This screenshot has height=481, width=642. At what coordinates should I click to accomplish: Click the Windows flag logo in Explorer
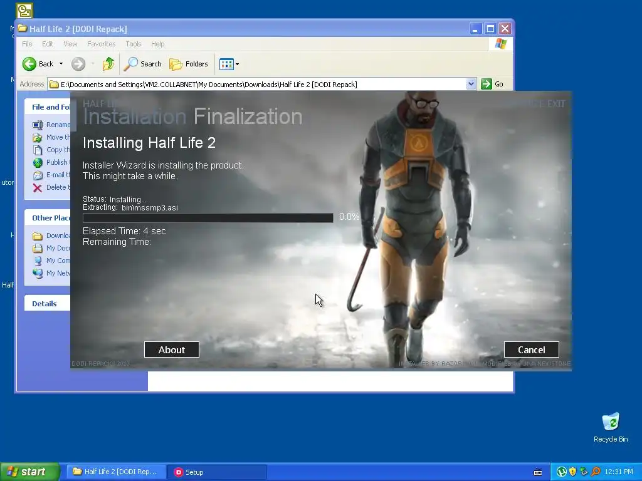[500, 44]
